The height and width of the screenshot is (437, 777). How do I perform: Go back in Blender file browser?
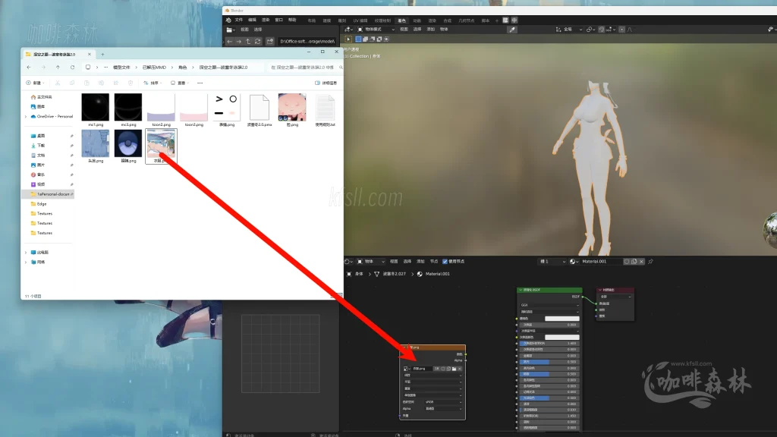click(229, 42)
